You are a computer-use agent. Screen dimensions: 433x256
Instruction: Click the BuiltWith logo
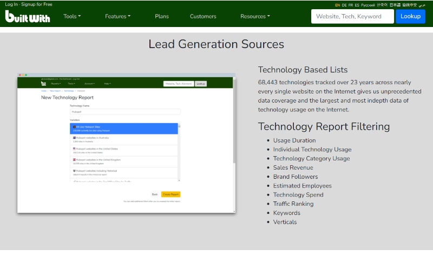28,17
